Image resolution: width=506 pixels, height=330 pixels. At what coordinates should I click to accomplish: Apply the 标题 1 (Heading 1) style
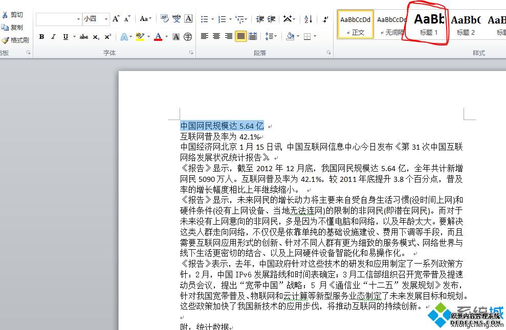click(x=429, y=24)
